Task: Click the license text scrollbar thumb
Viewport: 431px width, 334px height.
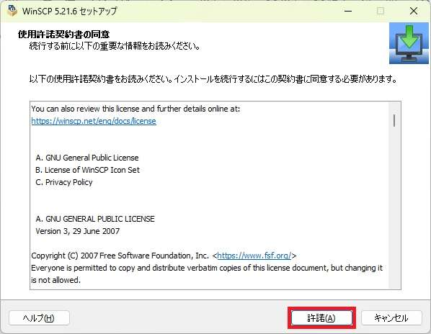Action: [394, 120]
